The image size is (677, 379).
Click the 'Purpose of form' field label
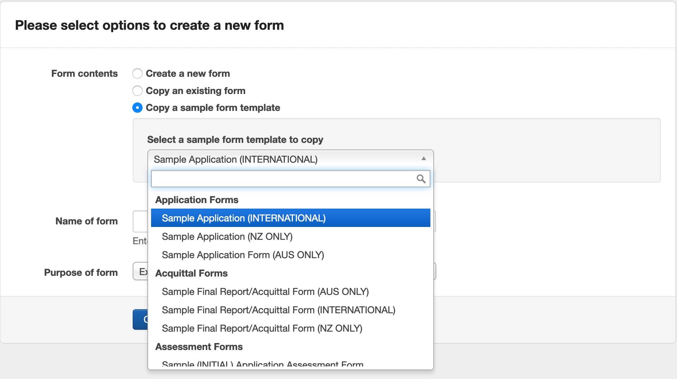81,272
